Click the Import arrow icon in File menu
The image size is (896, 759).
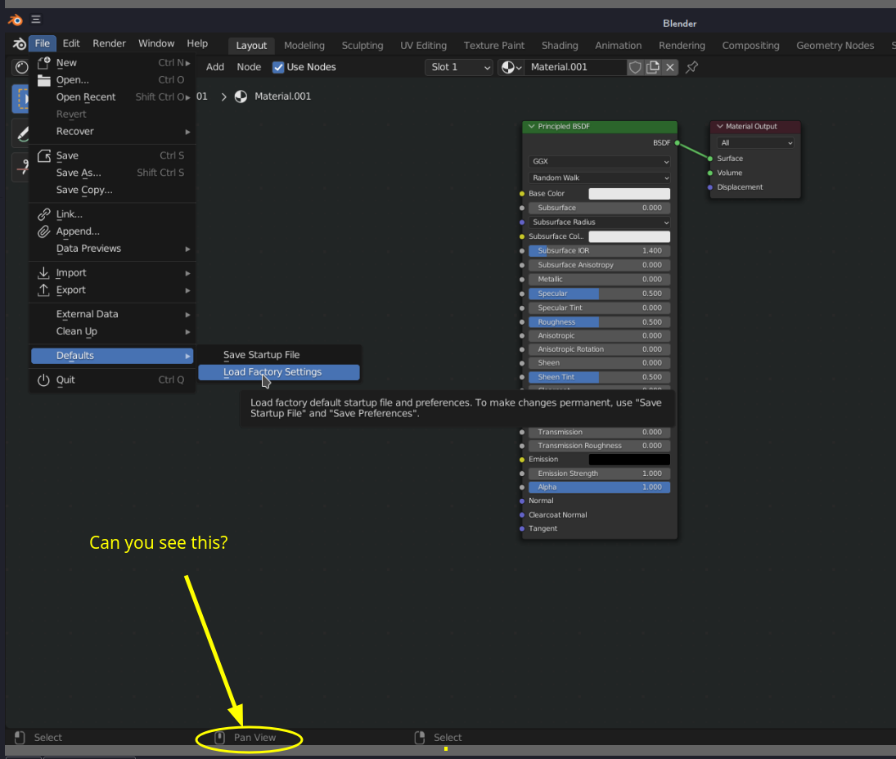point(43,273)
